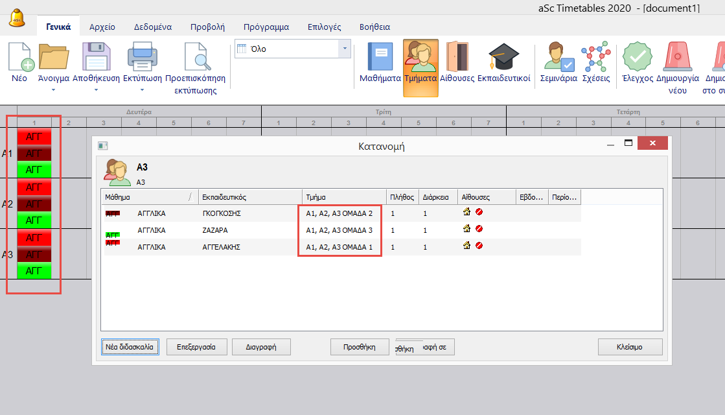The height and width of the screenshot is (415, 725).
Task: Open the Αίθουσες classrooms icon
Action: (x=457, y=58)
